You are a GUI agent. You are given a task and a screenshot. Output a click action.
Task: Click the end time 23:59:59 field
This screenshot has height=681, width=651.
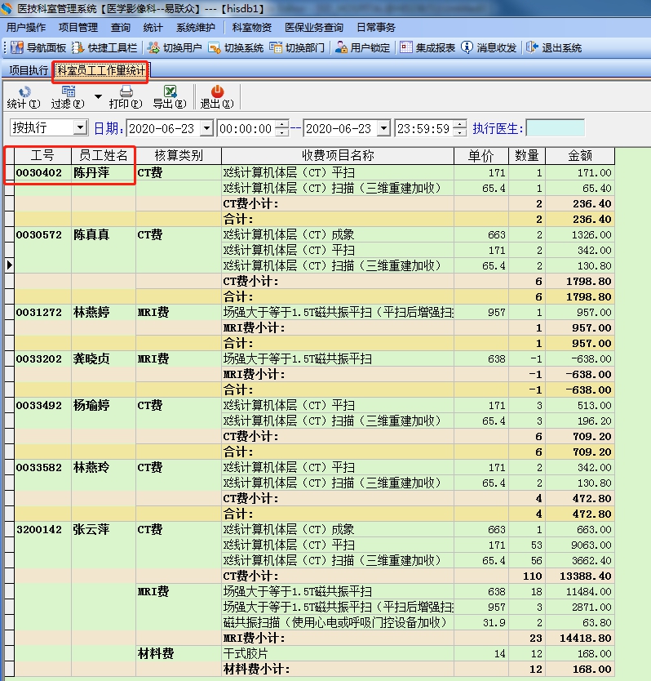coord(424,128)
